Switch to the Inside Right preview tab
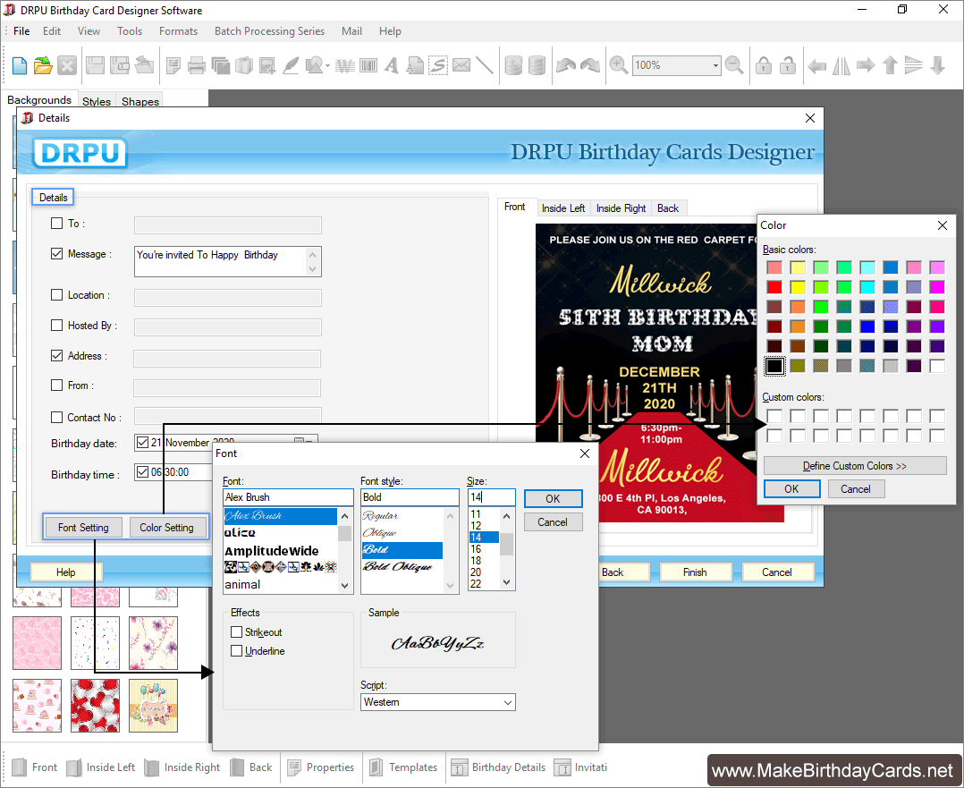The image size is (964, 788). (621, 208)
